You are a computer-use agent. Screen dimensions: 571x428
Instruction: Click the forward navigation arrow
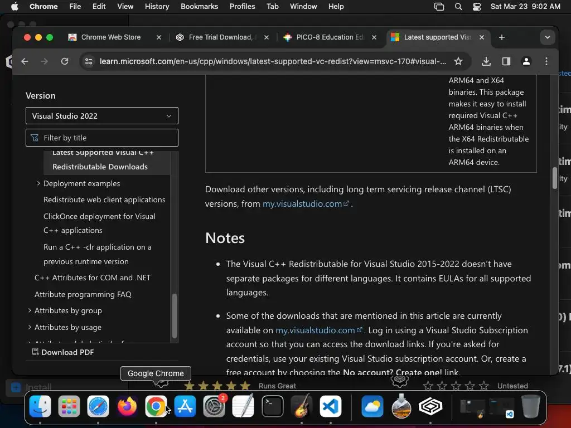tap(45, 61)
